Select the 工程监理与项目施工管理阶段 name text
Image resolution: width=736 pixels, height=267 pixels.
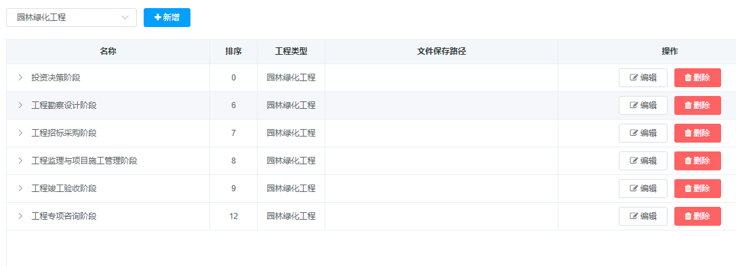click(x=84, y=161)
